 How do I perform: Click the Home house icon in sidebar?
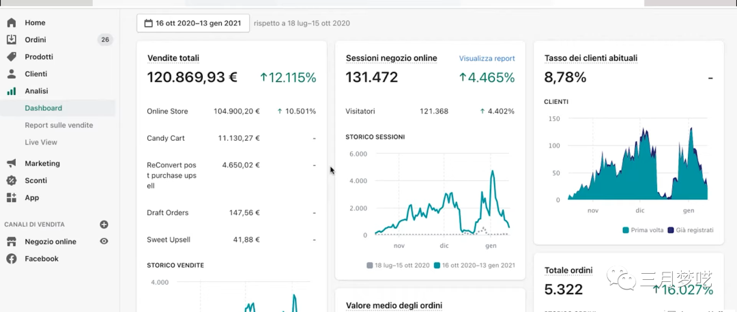tap(12, 23)
